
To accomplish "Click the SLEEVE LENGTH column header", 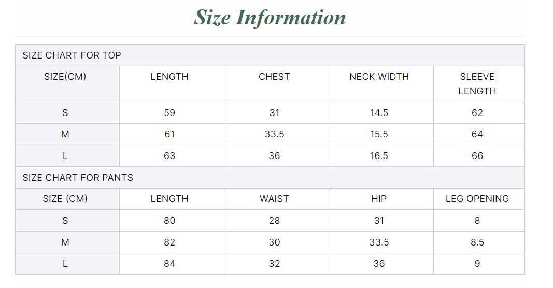I will coord(477,84).
